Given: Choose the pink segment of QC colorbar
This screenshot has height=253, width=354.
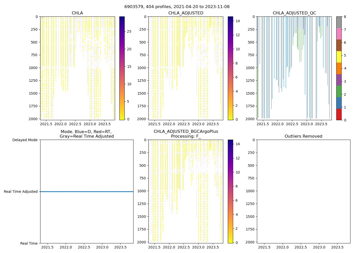Looking at the screenshot, I should point(339,34).
